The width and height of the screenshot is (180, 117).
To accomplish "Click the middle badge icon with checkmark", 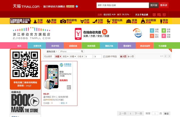I will click(x=159, y=15).
